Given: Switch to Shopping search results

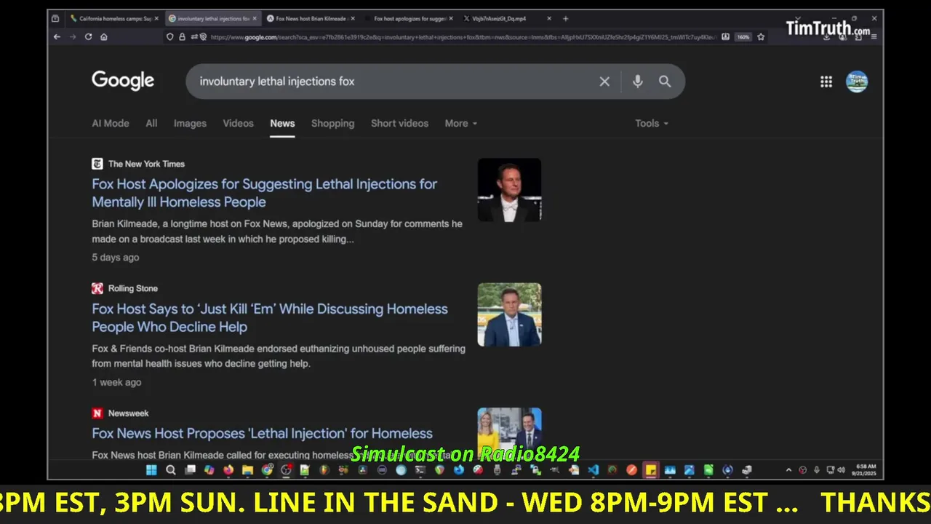Looking at the screenshot, I should pyautogui.click(x=332, y=123).
